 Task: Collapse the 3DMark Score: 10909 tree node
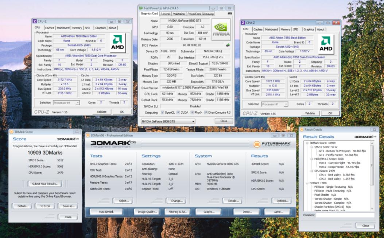307,143
